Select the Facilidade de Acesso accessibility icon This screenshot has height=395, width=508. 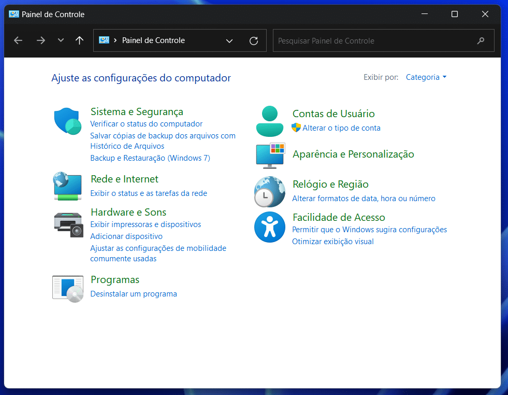click(x=269, y=227)
